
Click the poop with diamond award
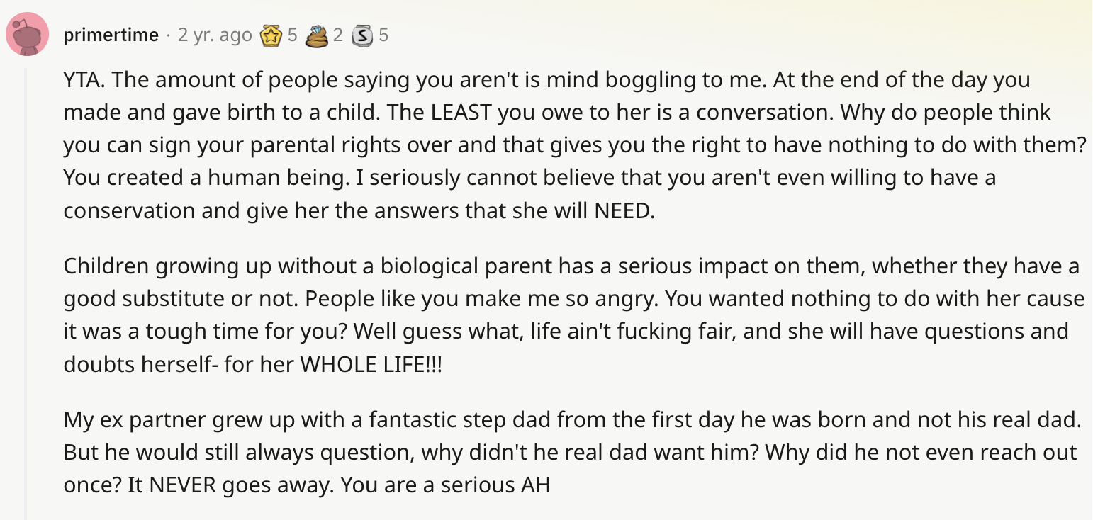[x=317, y=35]
